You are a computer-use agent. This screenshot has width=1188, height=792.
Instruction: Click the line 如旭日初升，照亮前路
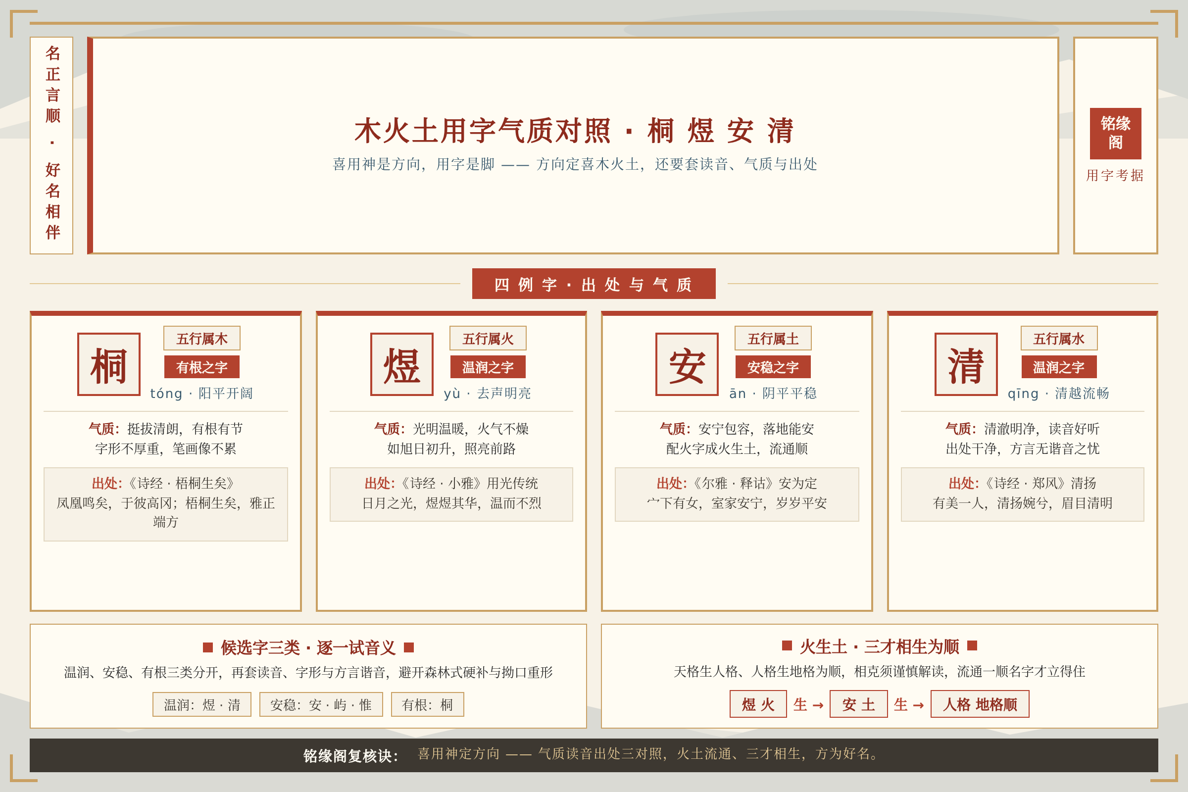coord(451,448)
